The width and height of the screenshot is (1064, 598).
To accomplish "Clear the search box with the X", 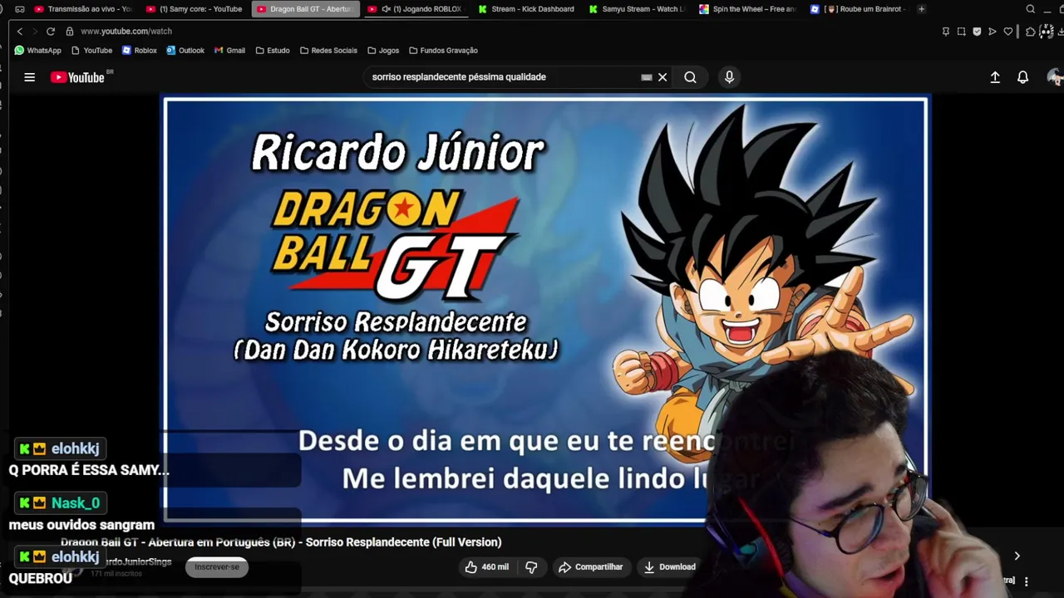I will [x=663, y=77].
